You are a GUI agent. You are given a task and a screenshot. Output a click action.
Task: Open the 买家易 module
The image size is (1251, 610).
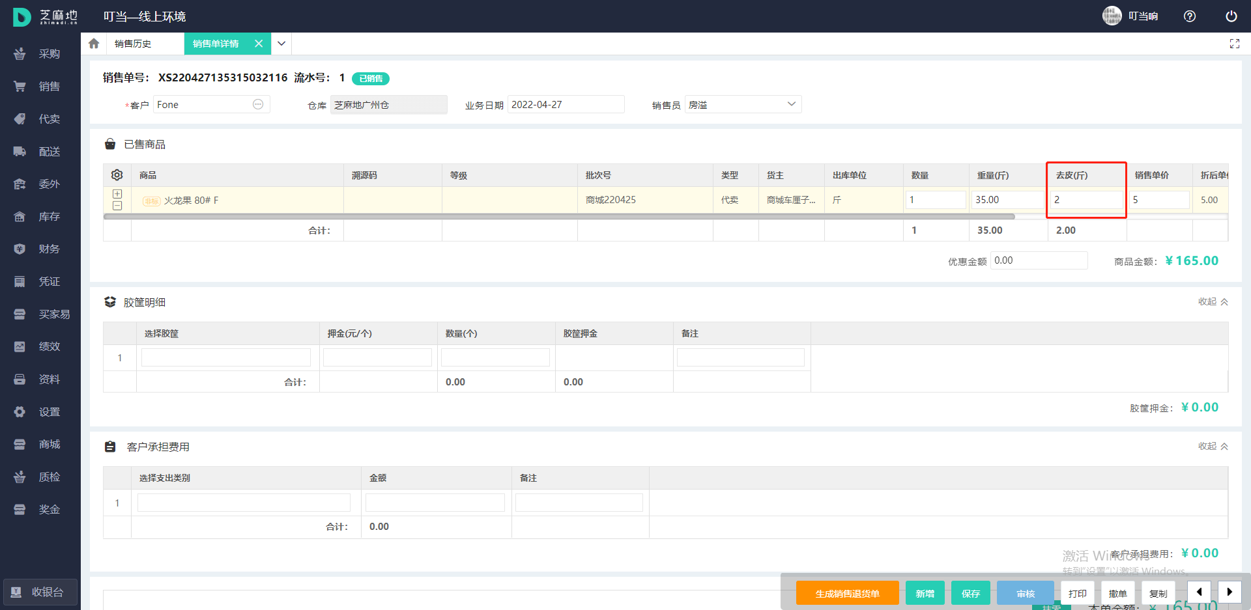click(x=39, y=314)
